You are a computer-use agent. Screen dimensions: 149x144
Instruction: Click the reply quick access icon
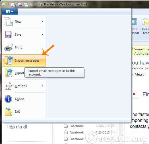pos(20,5)
